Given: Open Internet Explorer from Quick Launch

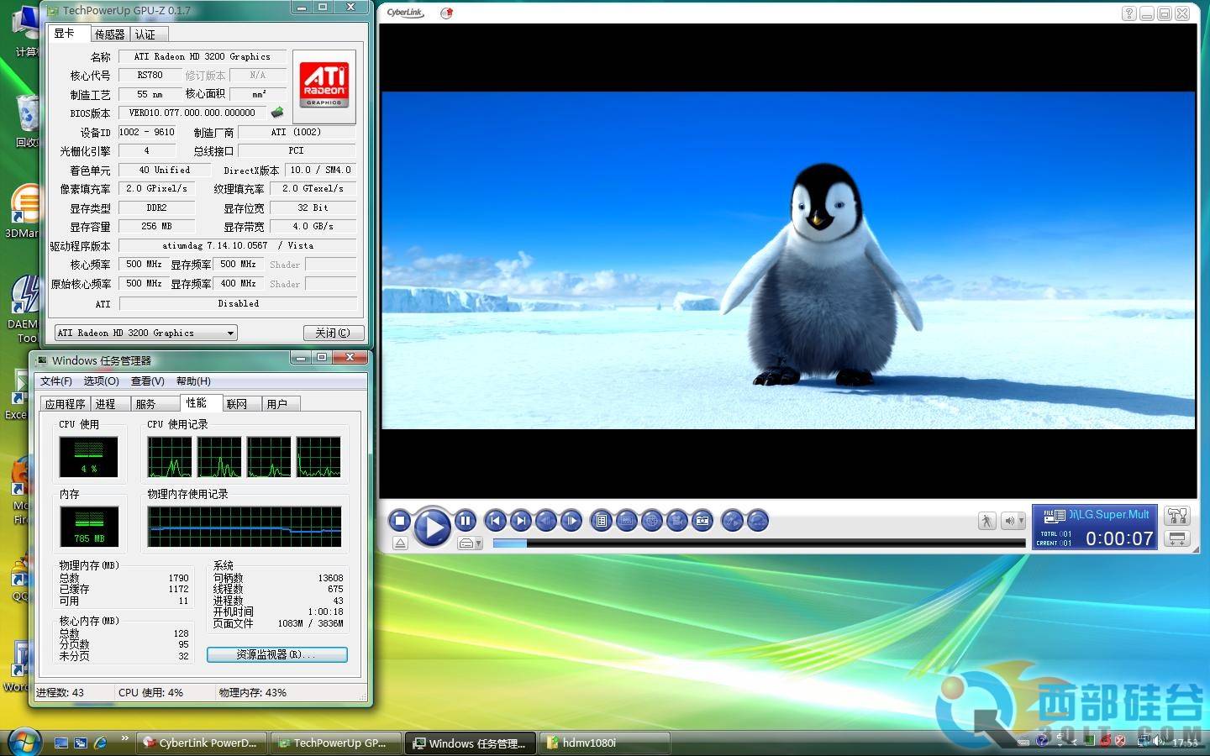Looking at the screenshot, I should [101, 743].
